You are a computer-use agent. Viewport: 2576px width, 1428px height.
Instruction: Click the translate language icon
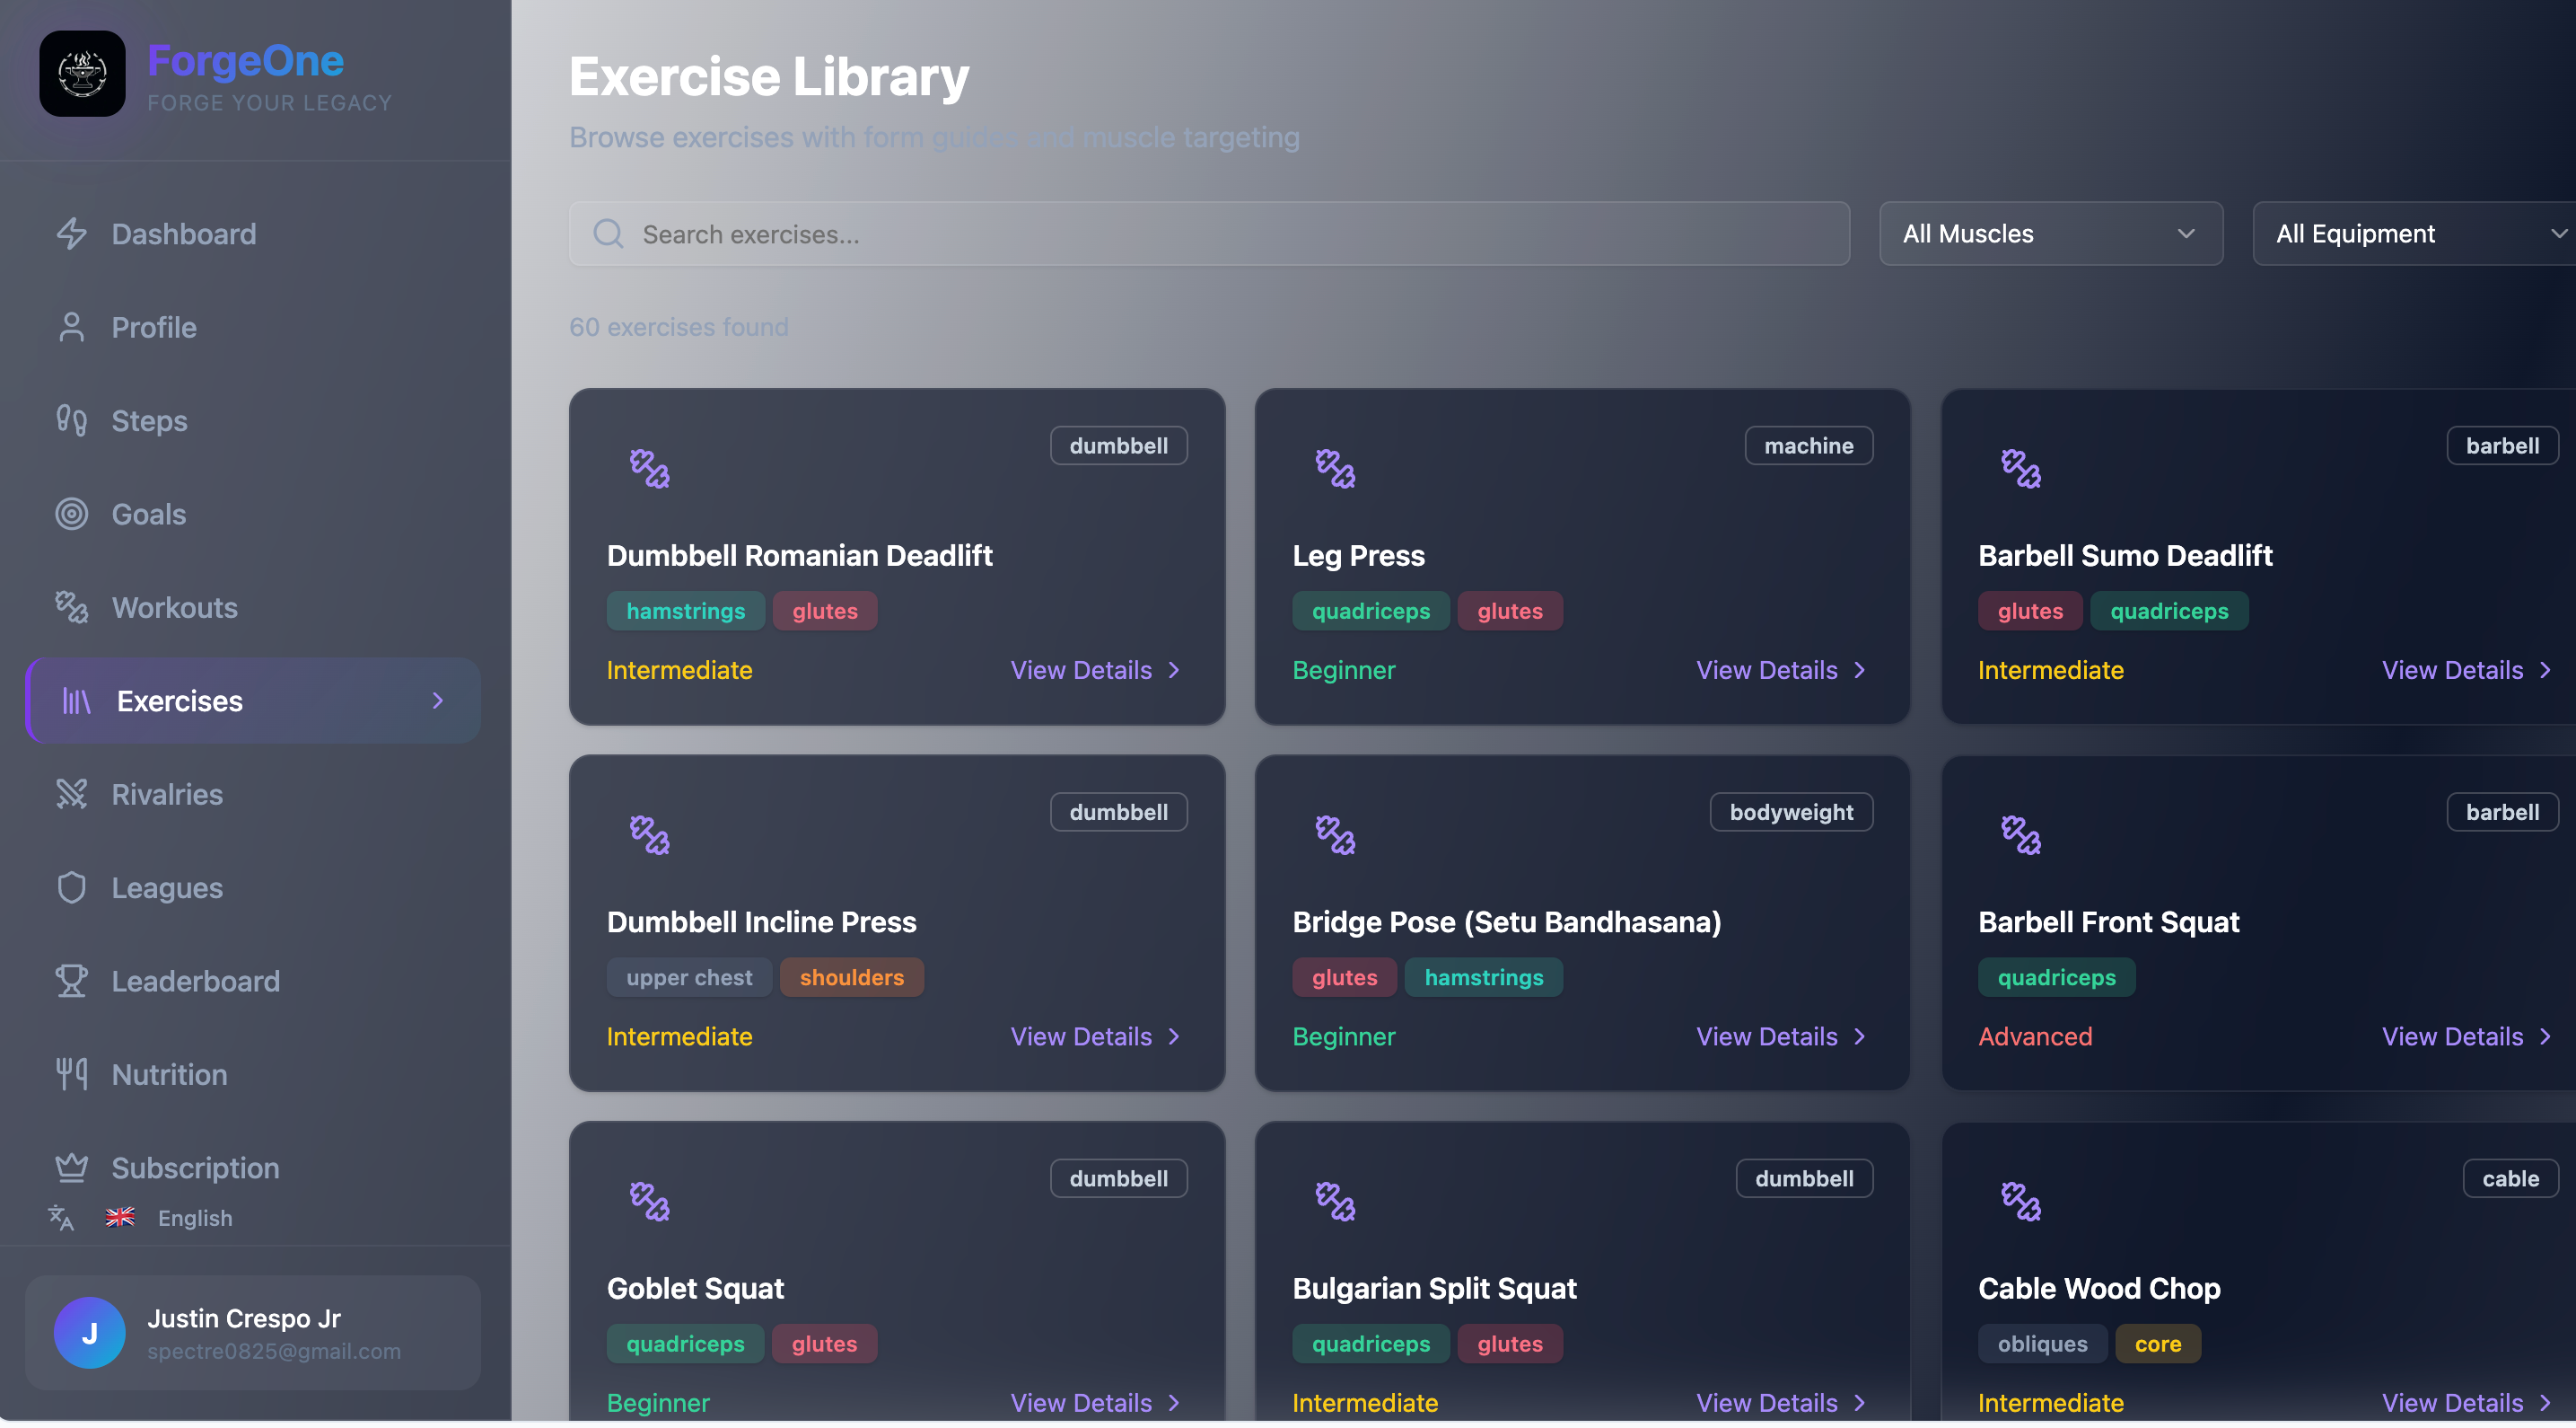click(x=61, y=1218)
